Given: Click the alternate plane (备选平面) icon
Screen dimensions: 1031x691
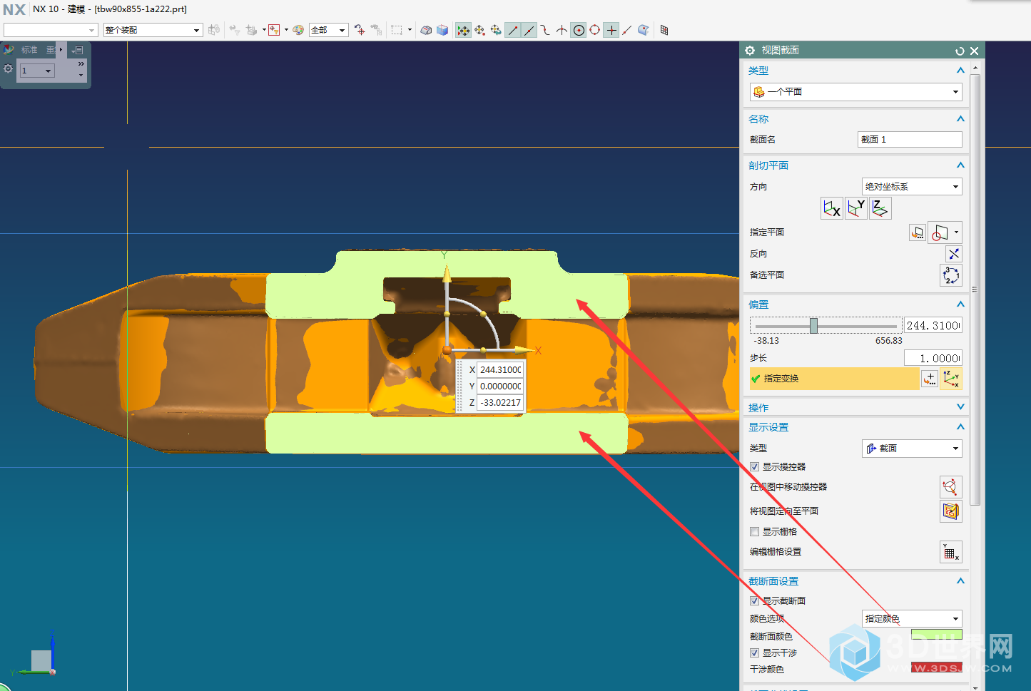Looking at the screenshot, I should pos(951,275).
